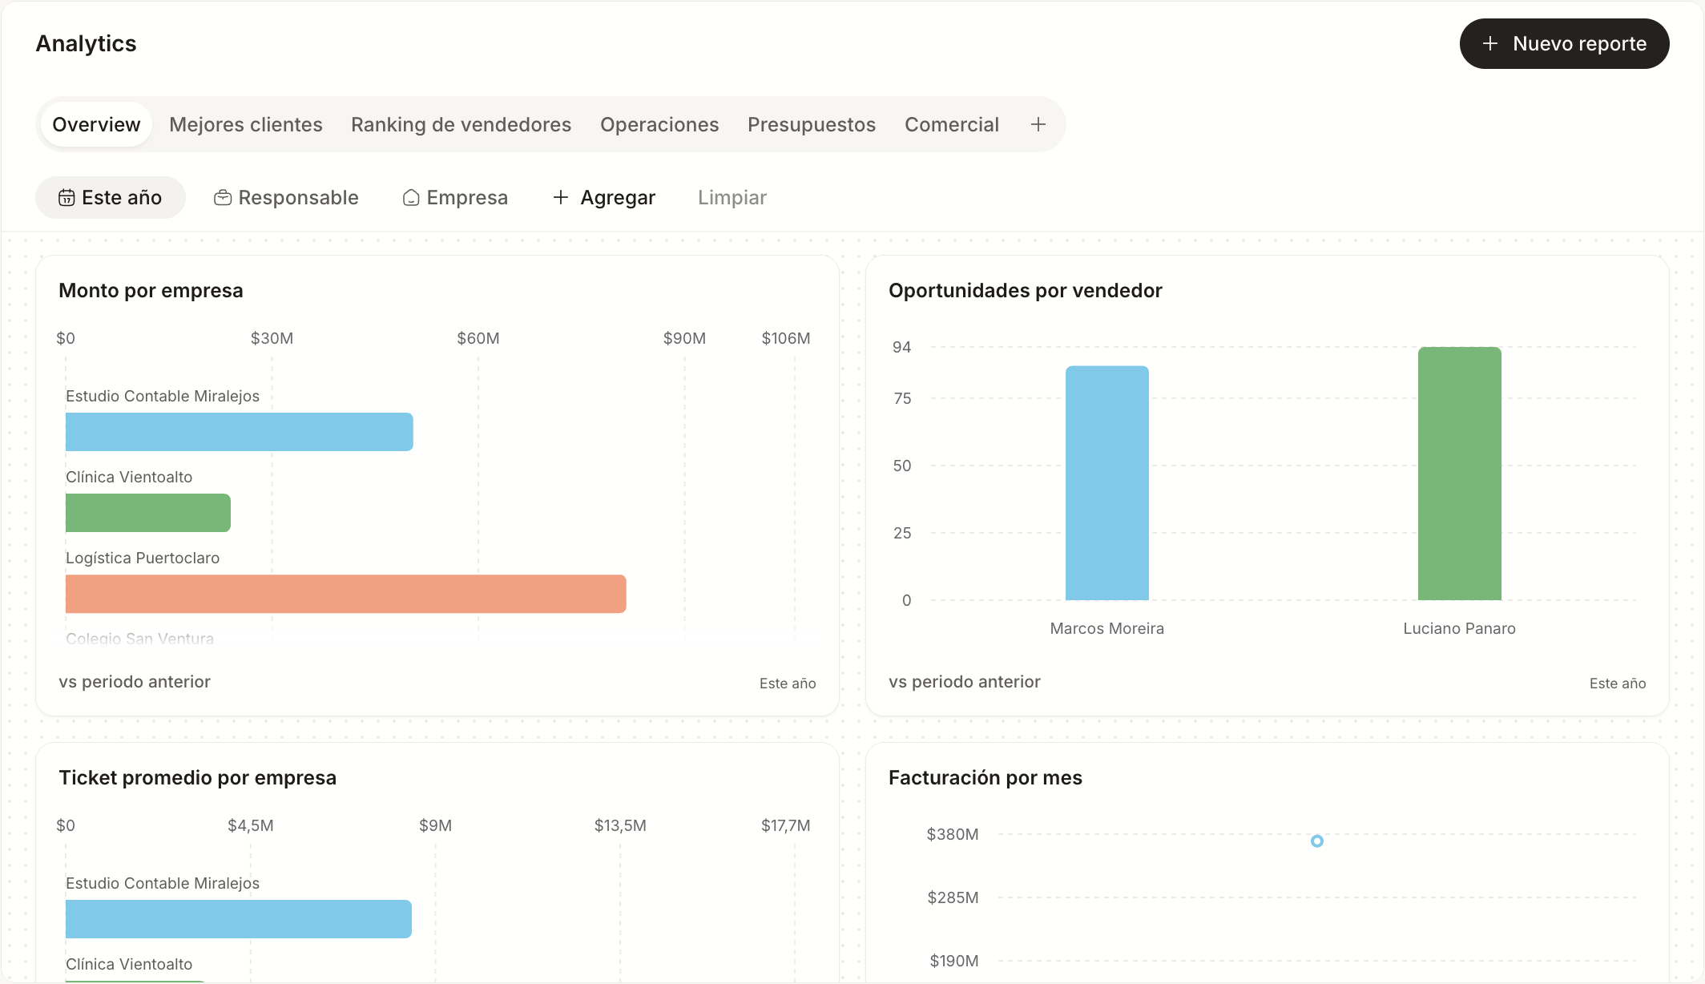The image size is (1705, 984).
Task: Open the Ranking de vendedores tab
Action: (x=461, y=124)
